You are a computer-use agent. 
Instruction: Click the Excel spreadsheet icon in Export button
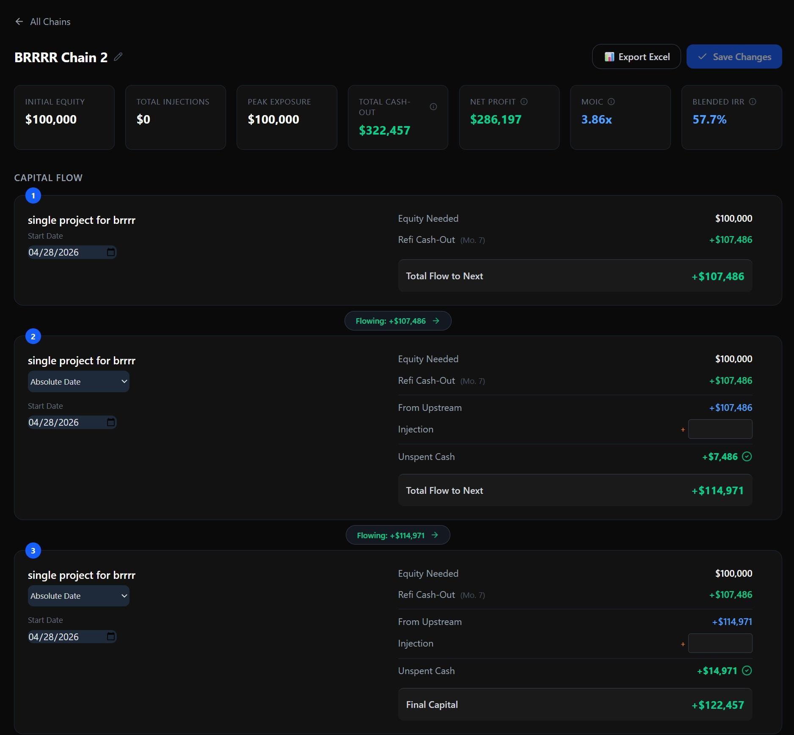tap(609, 57)
